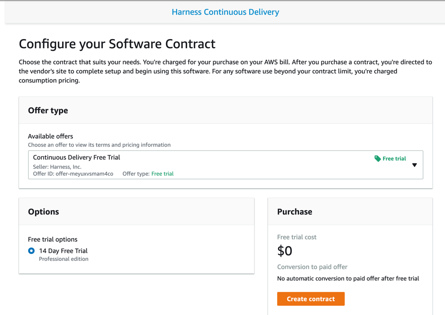Click the "Professional edition" description
The image size is (445, 315).
[63, 259]
